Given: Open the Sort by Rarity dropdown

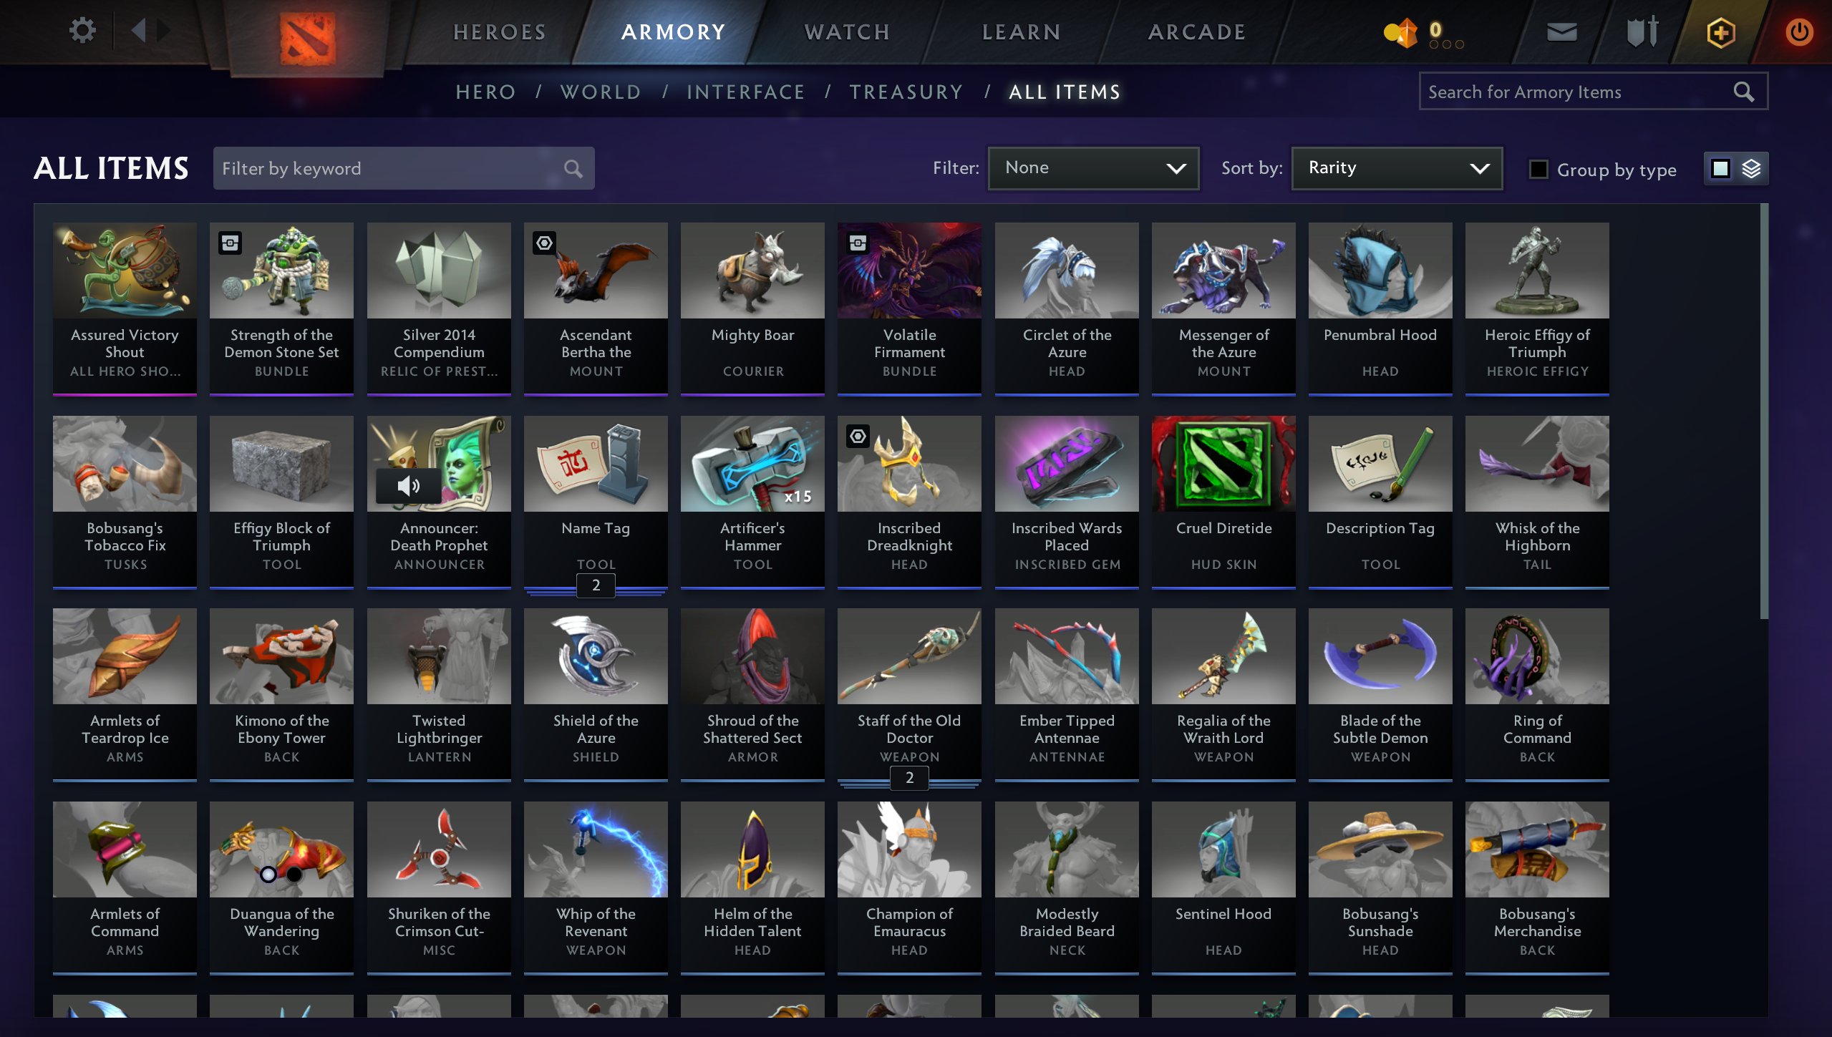Looking at the screenshot, I should point(1397,168).
